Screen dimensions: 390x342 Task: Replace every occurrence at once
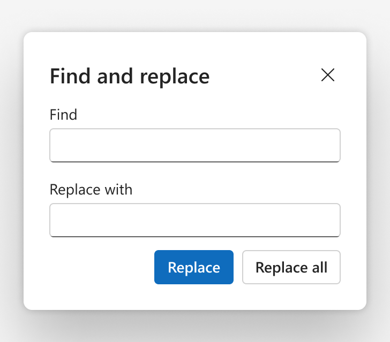291,267
